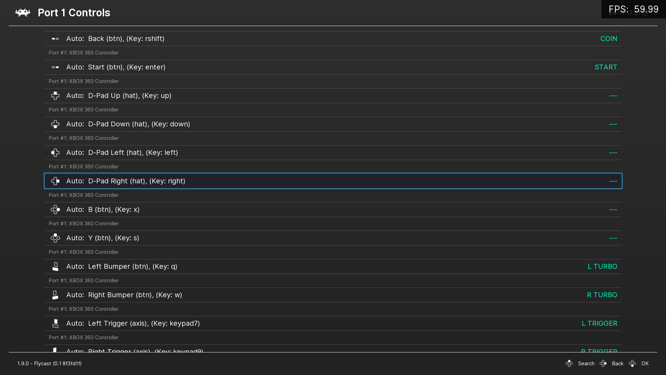The width and height of the screenshot is (666, 375).
Task: Select the D-Pad Up icon
Action: point(55,95)
